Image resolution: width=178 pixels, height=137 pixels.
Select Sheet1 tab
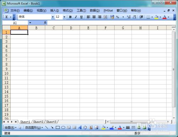[25, 122]
